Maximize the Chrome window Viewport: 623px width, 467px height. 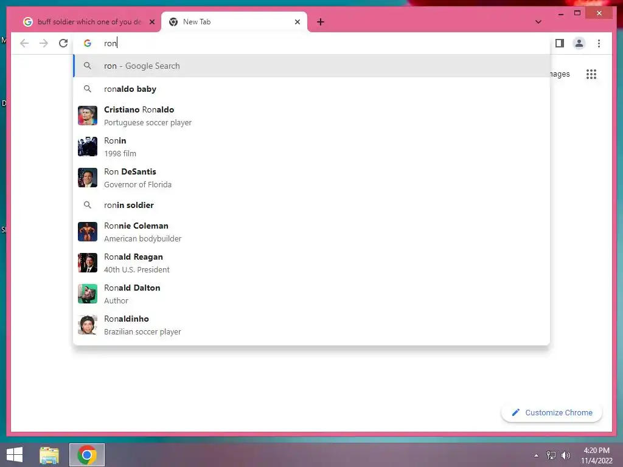[x=577, y=13]
